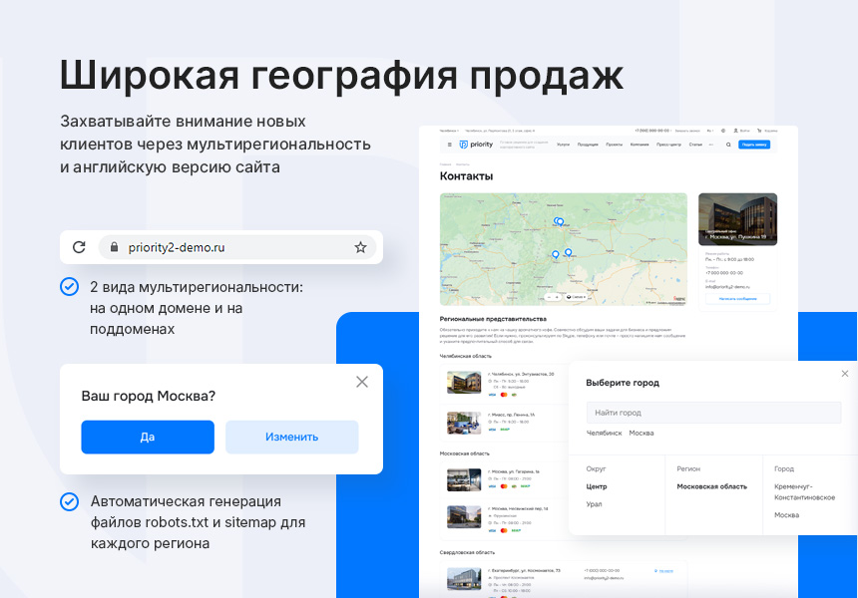Open the Ru language dropdown

click(x=709, y=131)
